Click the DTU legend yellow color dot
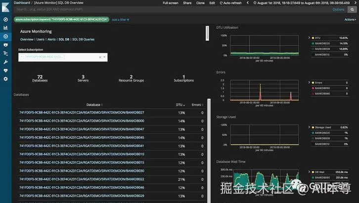 tap(313, 38)
